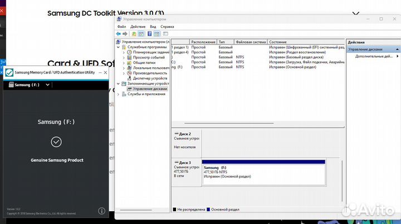401x224 pixels.
Task: Click the Диск 2 label
Action: pyautogui.click(x=185, y=134)
